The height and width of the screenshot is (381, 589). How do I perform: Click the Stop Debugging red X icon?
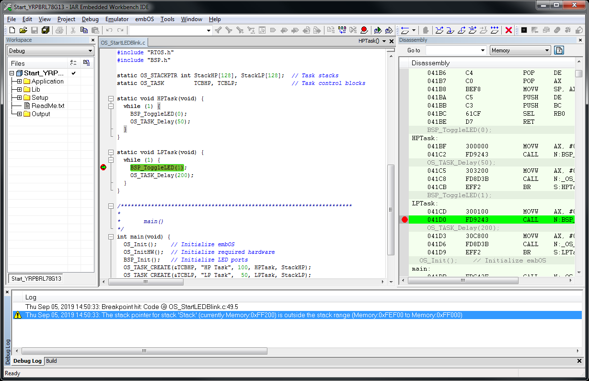(x=508, y=30)
